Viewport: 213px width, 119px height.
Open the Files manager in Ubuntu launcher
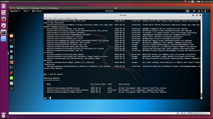(x=4, y=13)
